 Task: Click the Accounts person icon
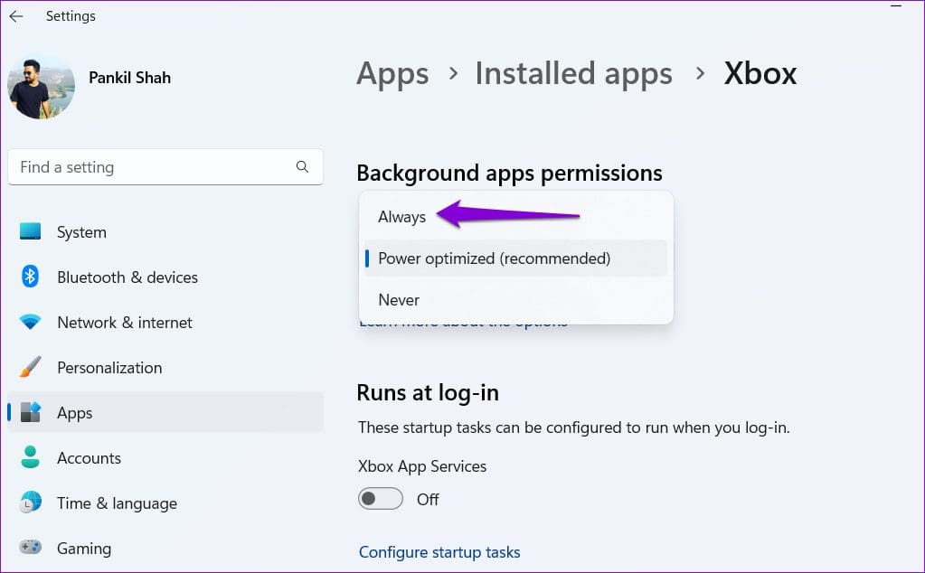tap(30, 457)
